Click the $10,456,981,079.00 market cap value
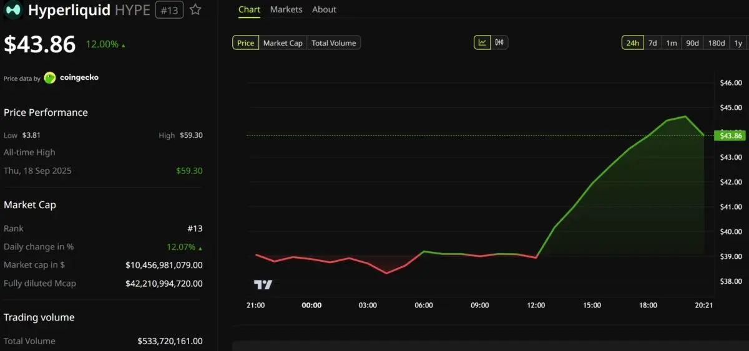This screenshot has height=351, width=749. [164, 265]
